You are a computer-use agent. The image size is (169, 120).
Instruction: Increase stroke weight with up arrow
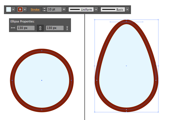tap(45, 8)
